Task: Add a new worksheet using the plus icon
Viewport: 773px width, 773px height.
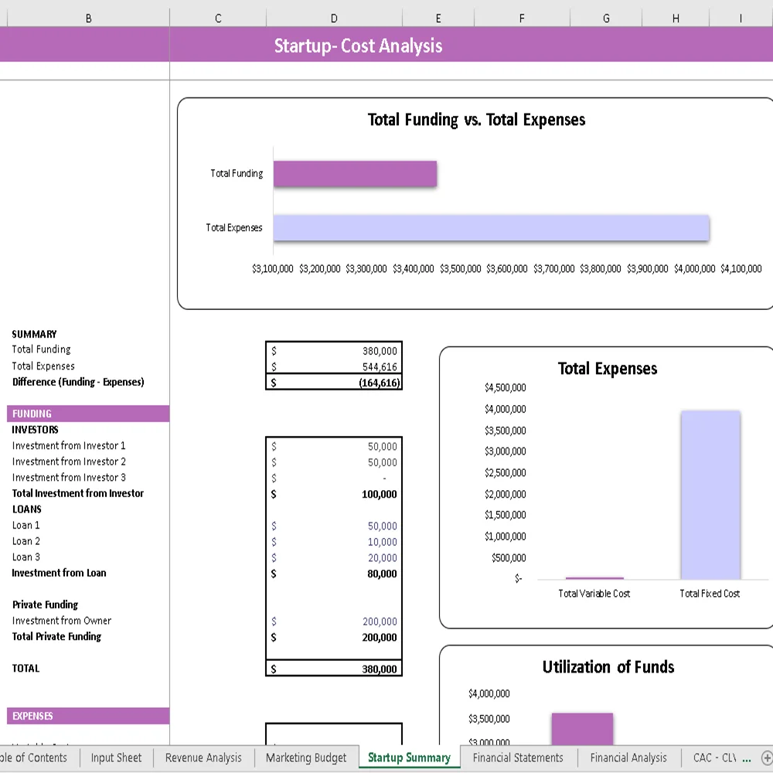Action: point(766,758)
